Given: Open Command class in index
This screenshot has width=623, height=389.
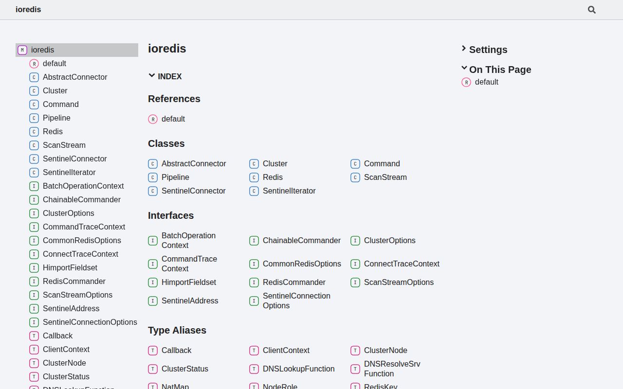Looking at the screenshot, I should (x=382, y=164).
